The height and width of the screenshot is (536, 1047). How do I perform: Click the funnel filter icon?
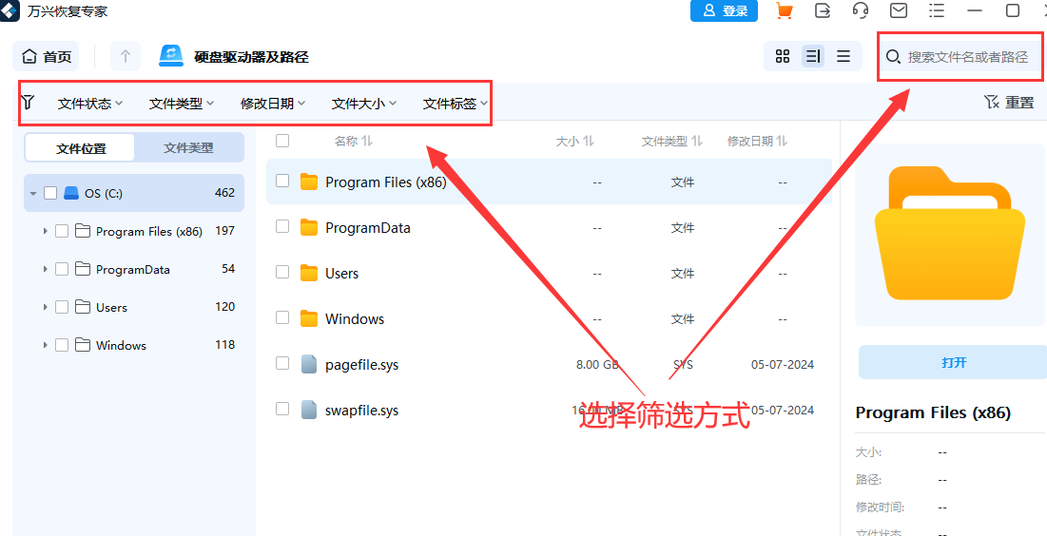[28, 102]
